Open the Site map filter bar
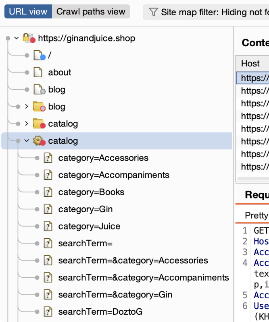This screenshot has height=322, width=269. pyautogui.click(x=208, y=12)
